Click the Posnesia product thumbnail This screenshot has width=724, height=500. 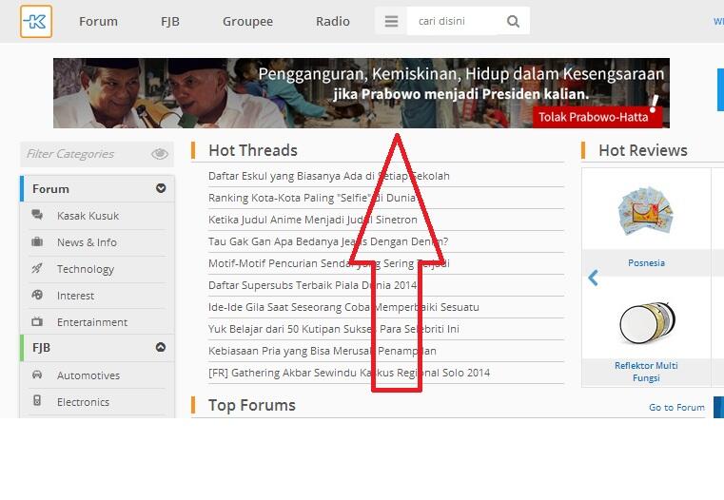click(x=645, y=211)
